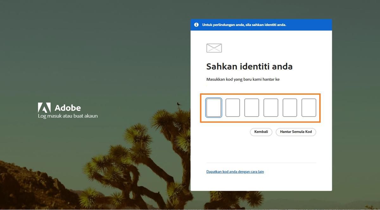The image size is (380, 210).
Task: Click the 'Sahkan identiti anda' heading
Action: 250,67
